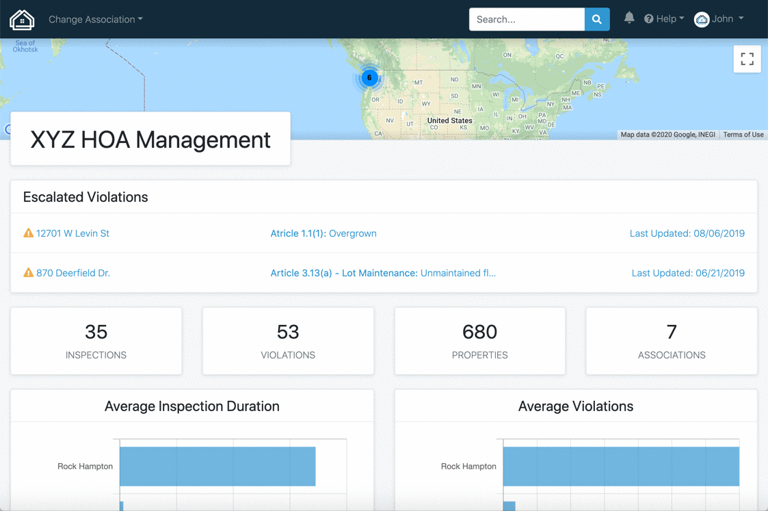This screenshot has height=511, width=768.
Task: Click Last Updated: 08/06/2019
Action: 687,234
